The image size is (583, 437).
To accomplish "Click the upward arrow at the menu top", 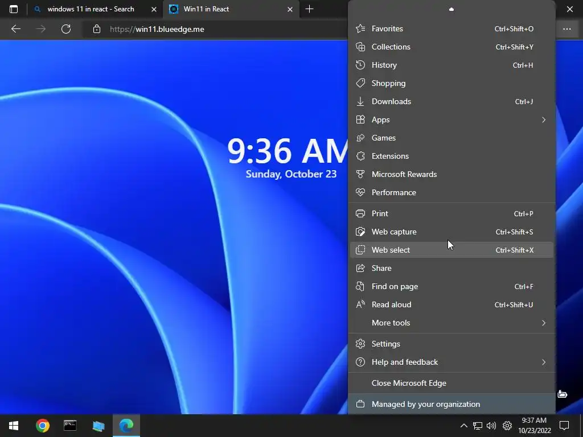I will point(451,9).
